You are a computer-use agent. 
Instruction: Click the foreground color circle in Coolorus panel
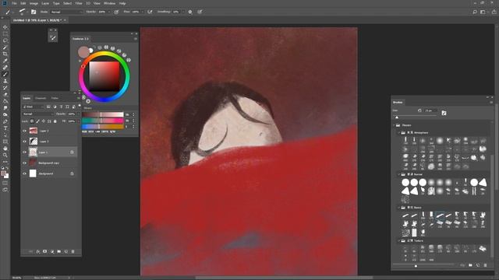[83, 52]
